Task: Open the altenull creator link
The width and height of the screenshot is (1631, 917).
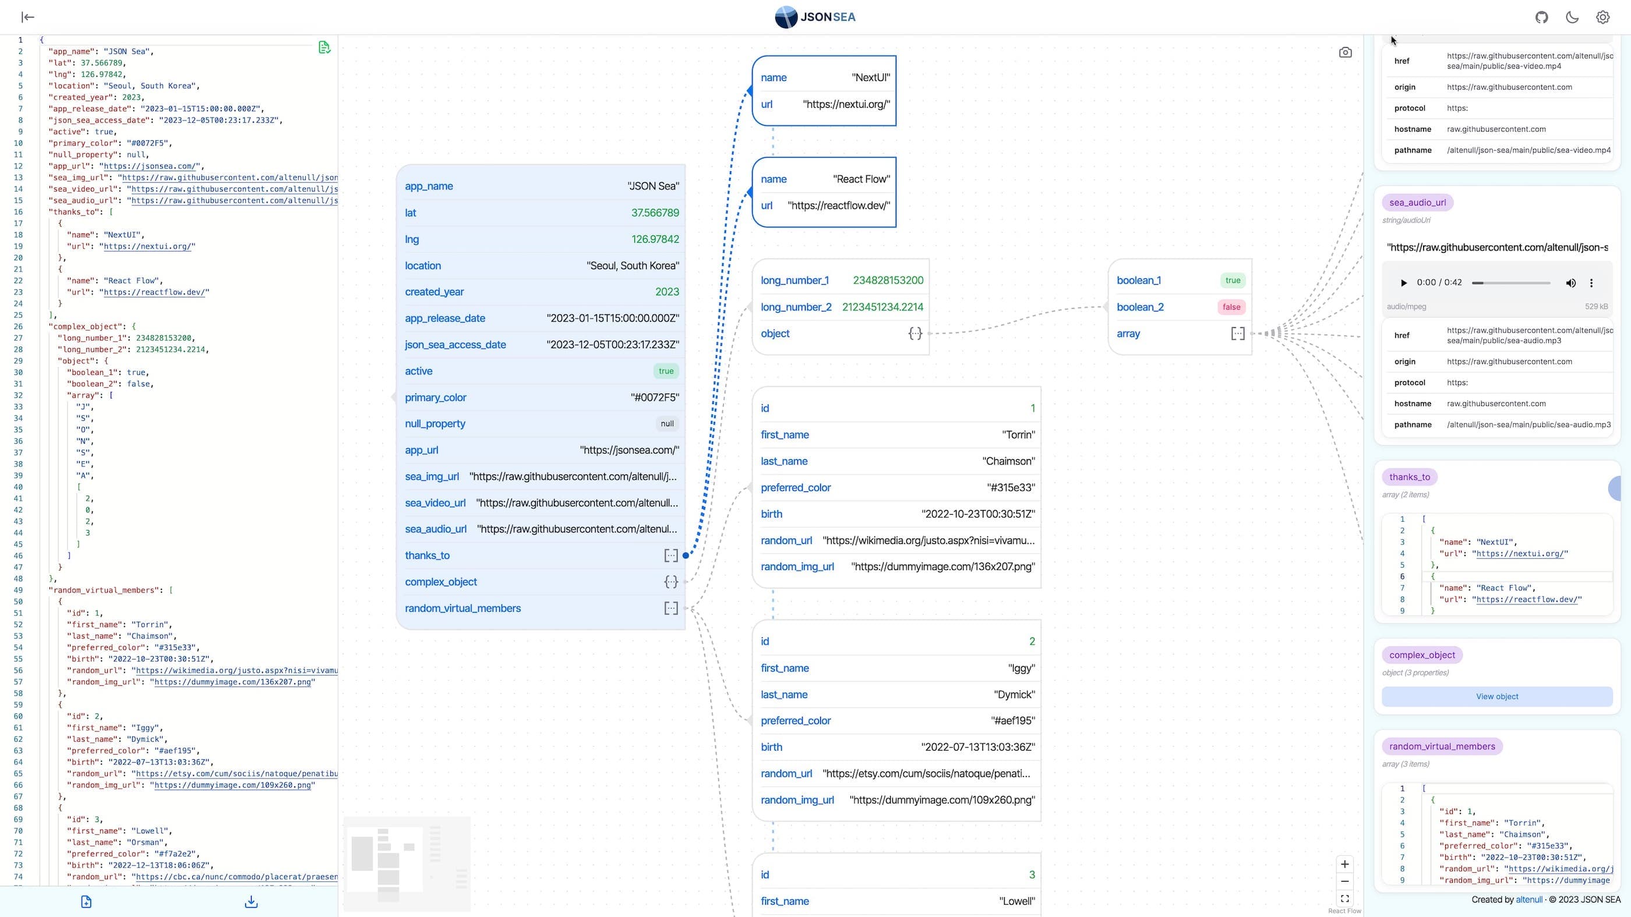Action: [x=1529, y=900]
